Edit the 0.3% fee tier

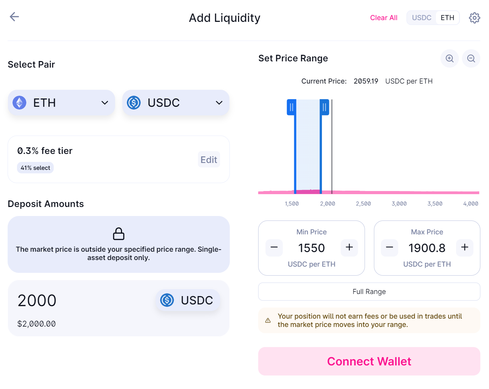[209, 159]
